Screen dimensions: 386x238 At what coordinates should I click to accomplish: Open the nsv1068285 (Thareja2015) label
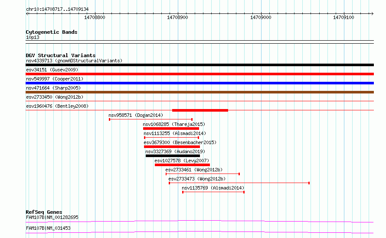coord(174,124)
